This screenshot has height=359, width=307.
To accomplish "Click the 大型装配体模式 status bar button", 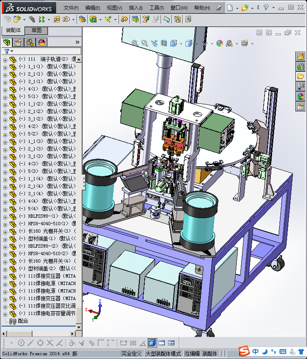I will (163, 354).
